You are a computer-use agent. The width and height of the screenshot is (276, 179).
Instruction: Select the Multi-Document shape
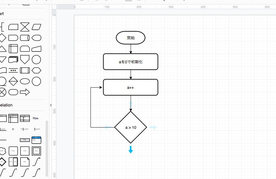click(13, 59)
